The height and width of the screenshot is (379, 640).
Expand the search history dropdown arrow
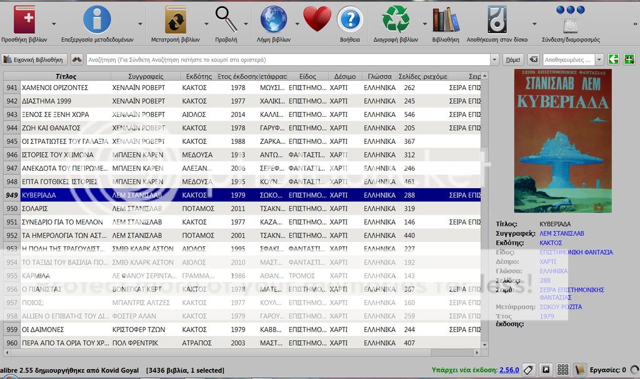[x=495, y=59]
